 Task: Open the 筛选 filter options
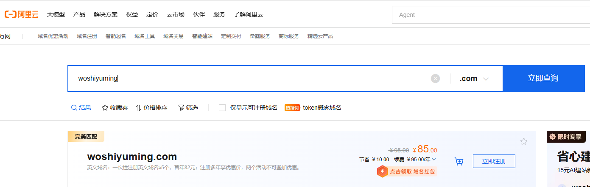188,108
